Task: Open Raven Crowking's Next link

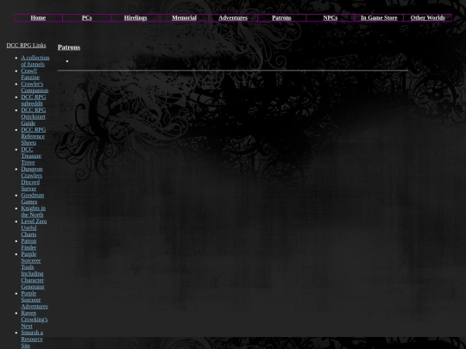Action: pos(35,320)
